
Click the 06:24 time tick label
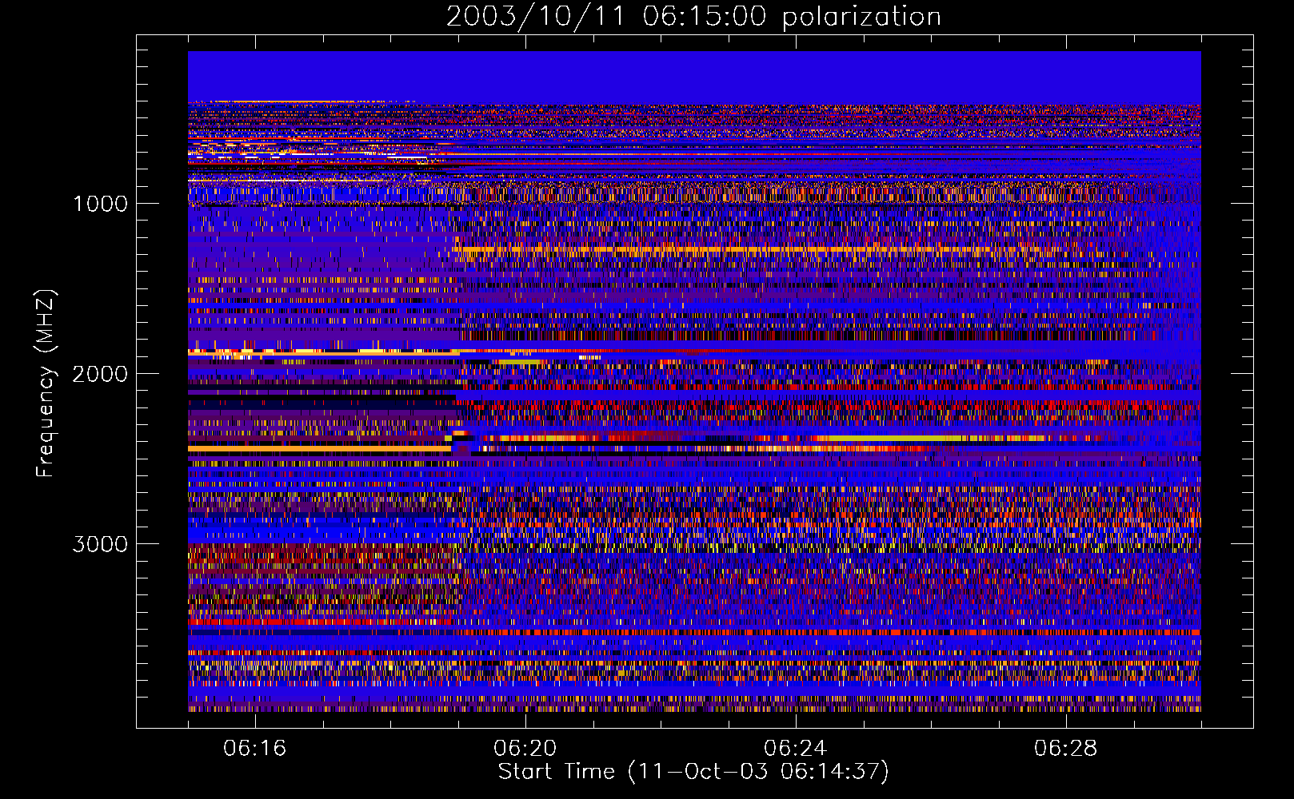[796, 748]
